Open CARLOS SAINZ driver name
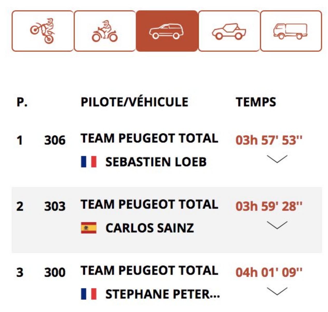 [x=150, y=228]
